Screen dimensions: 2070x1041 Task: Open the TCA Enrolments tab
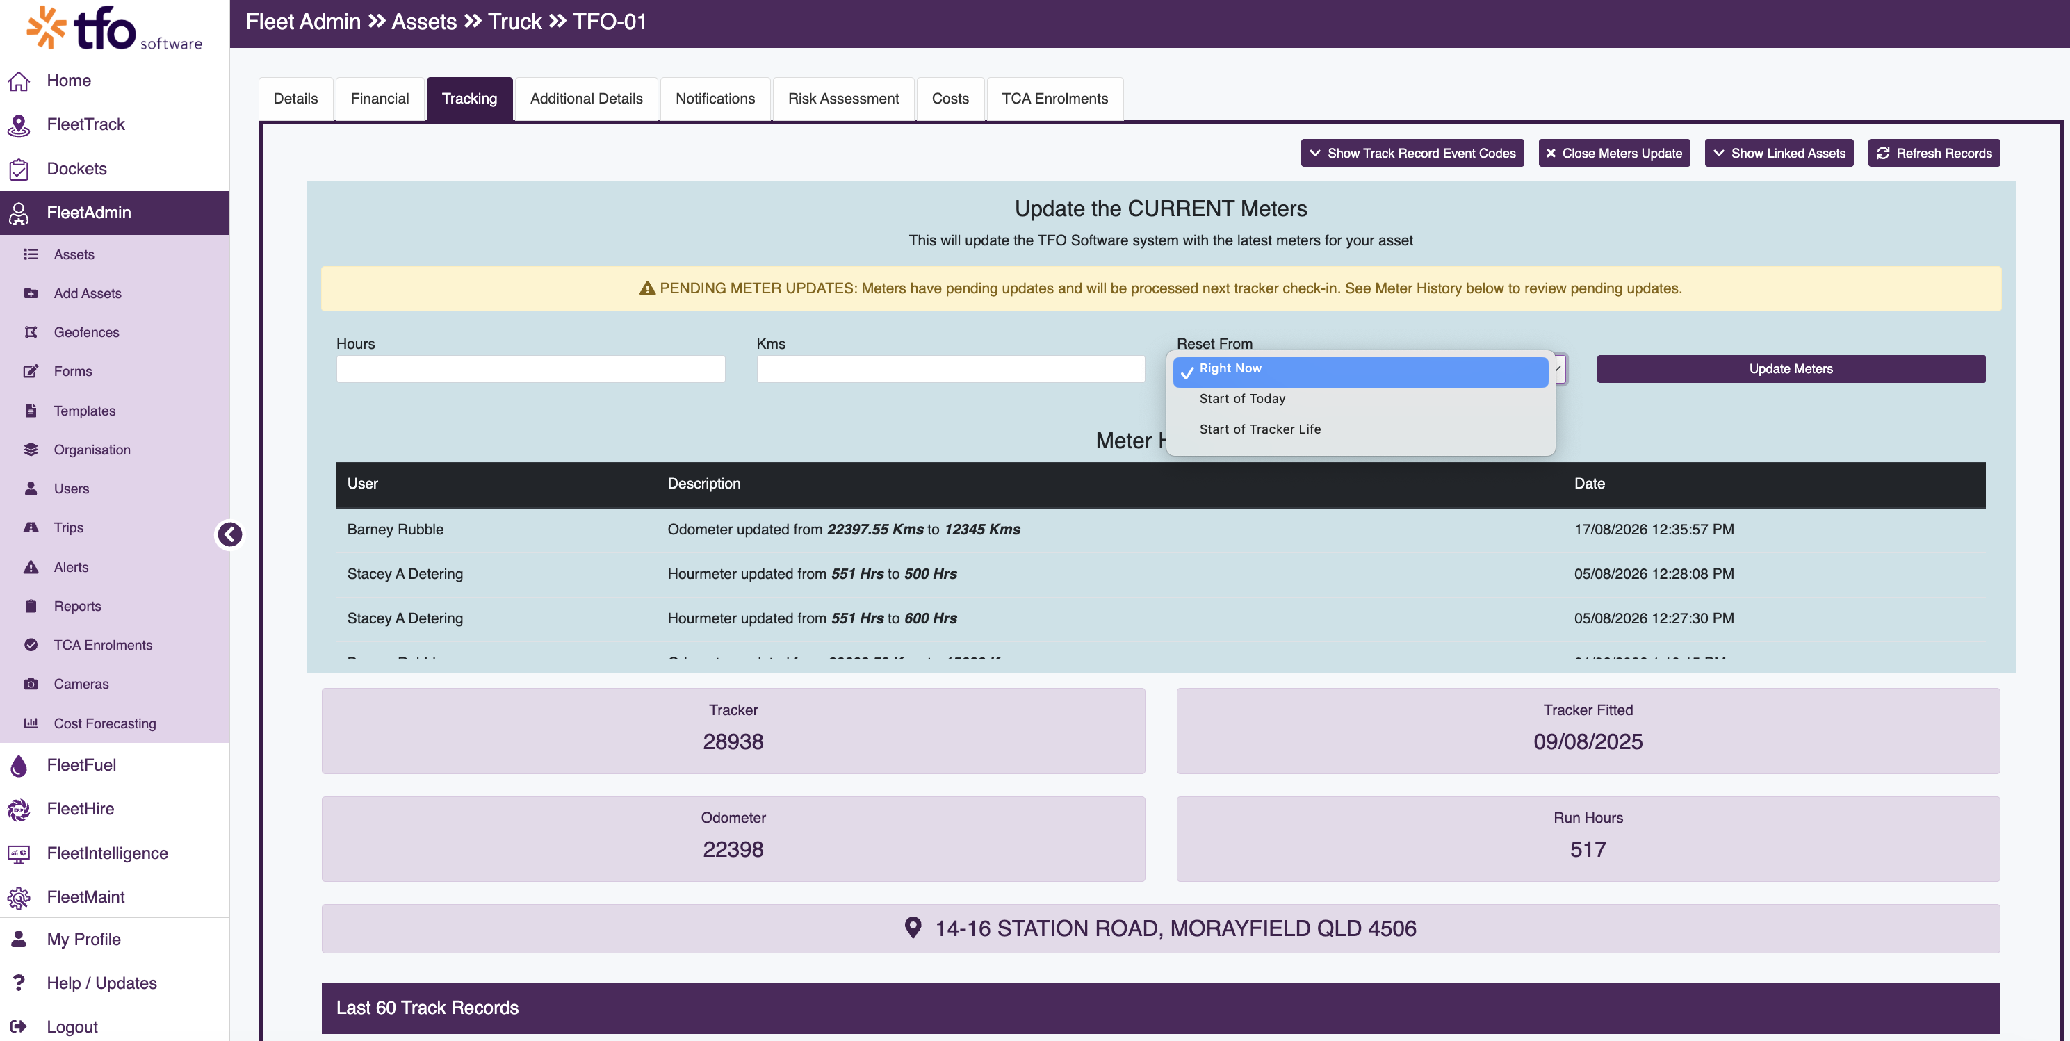click(x=1055, y=99)
